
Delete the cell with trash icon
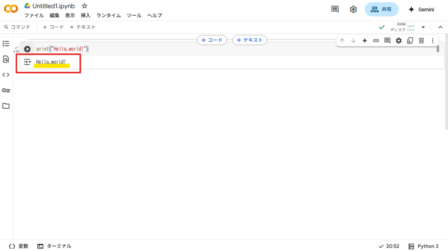pos(421,41)
